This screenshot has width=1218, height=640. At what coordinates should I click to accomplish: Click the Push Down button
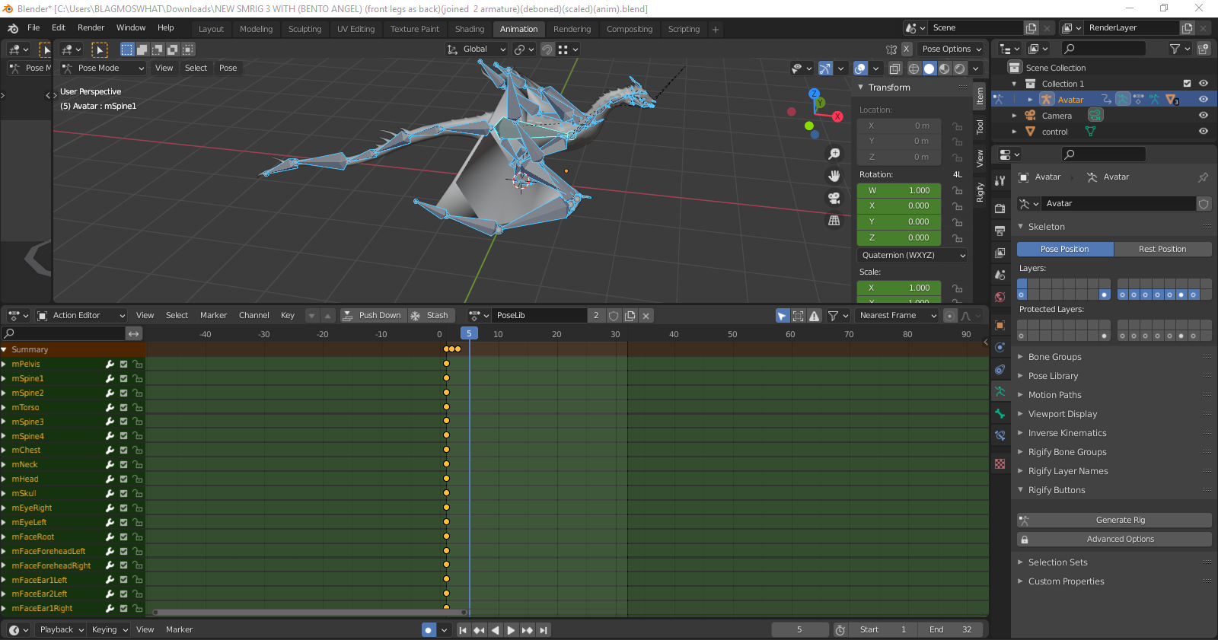(373, 316)
